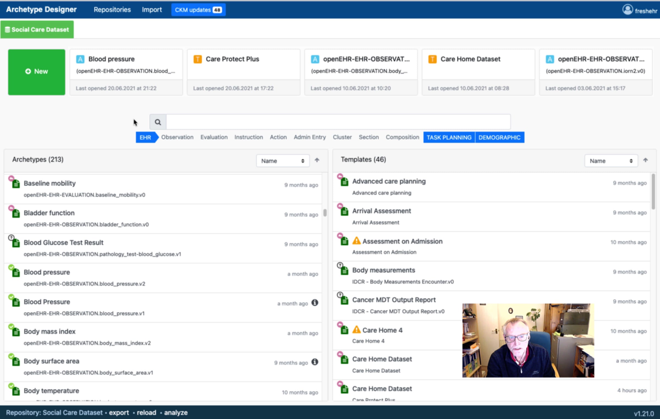Screen dimensions: 660x419
Task: Click the green New button
Action: 37,72
